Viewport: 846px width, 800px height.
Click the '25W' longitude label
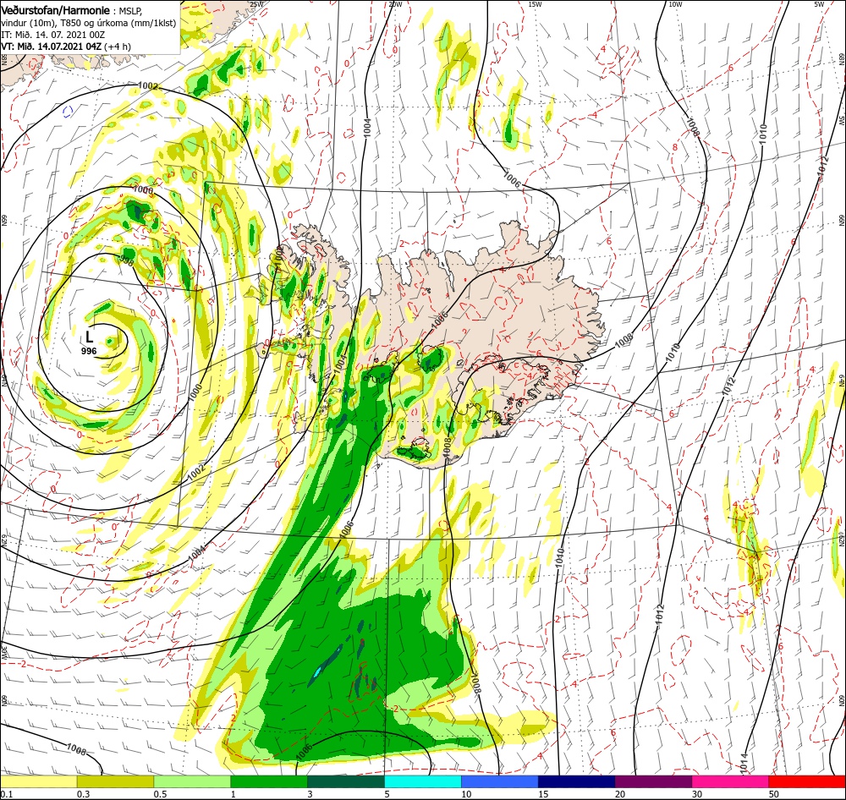coord(257,4)
